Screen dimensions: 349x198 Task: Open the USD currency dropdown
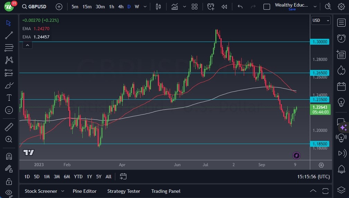click(x=321, y=20)
